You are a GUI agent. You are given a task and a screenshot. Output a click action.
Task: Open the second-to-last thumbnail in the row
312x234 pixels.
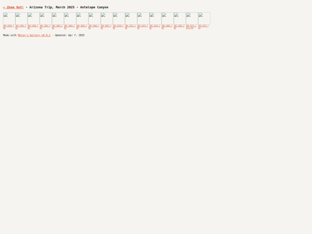pyautogui.click(x=192, y=18)
